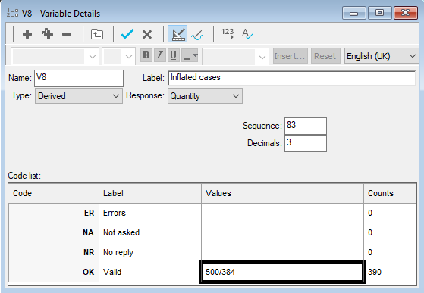
Task: Click the clone variable double-plus icon
Action: [x=47, y=34]
